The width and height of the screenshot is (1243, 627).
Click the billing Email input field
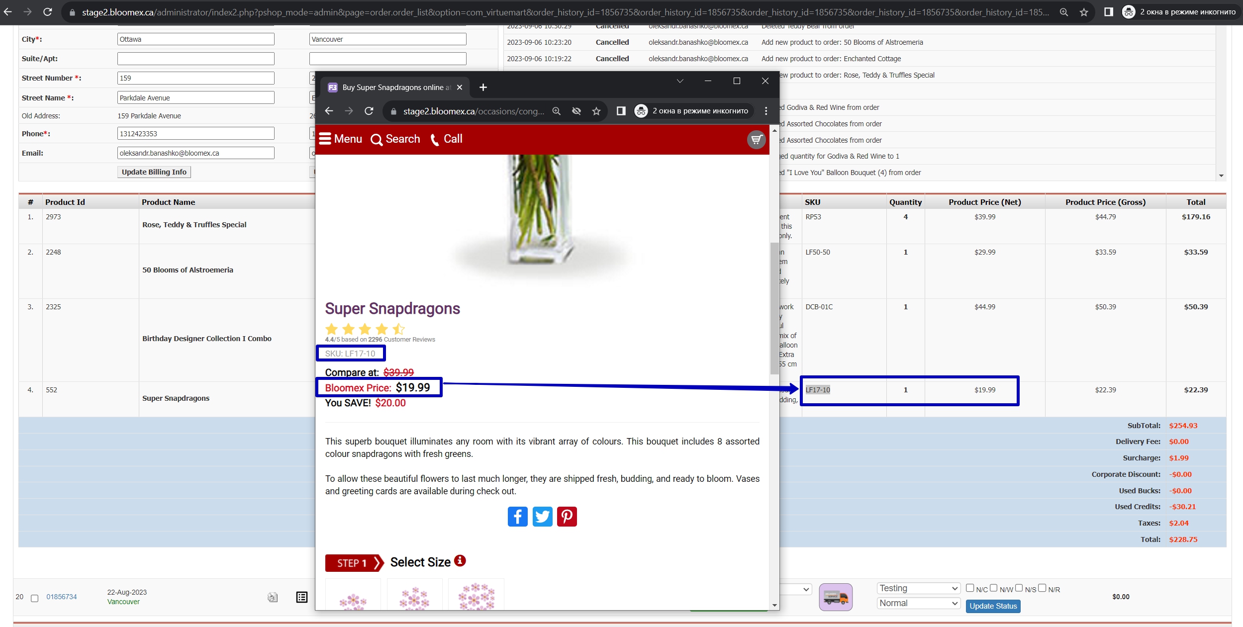tap(196, 153)
